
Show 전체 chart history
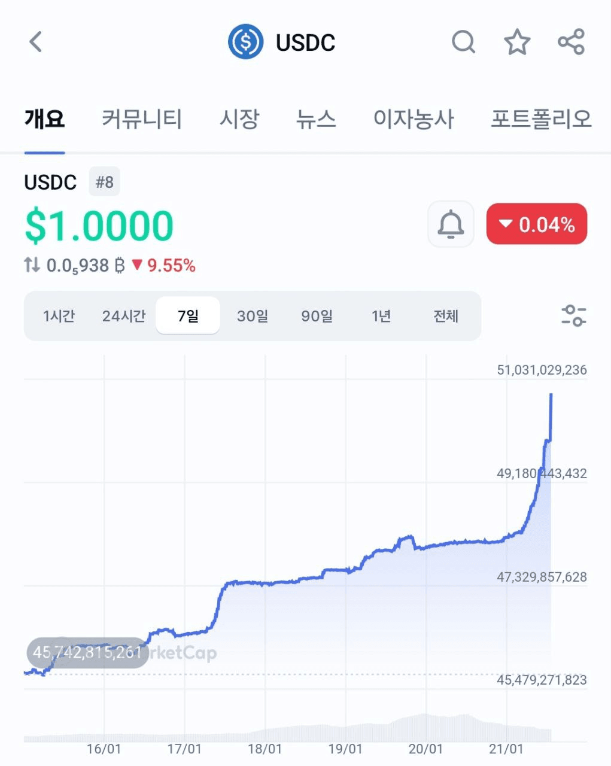(446, 315)
